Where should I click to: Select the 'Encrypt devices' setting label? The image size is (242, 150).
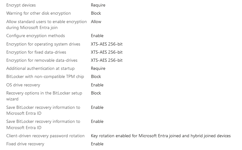[x=21, y=5]
